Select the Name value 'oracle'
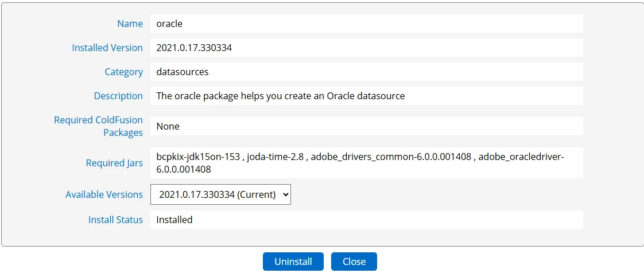The width and height of the screenshot is (644, 277). coord(169,24)
